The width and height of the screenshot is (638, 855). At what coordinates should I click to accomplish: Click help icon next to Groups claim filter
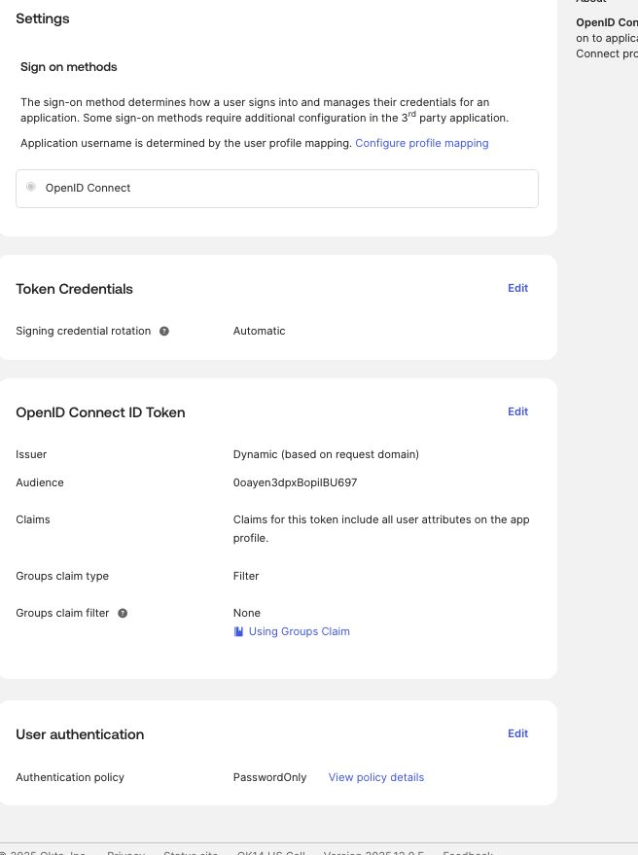pos(123,613)
